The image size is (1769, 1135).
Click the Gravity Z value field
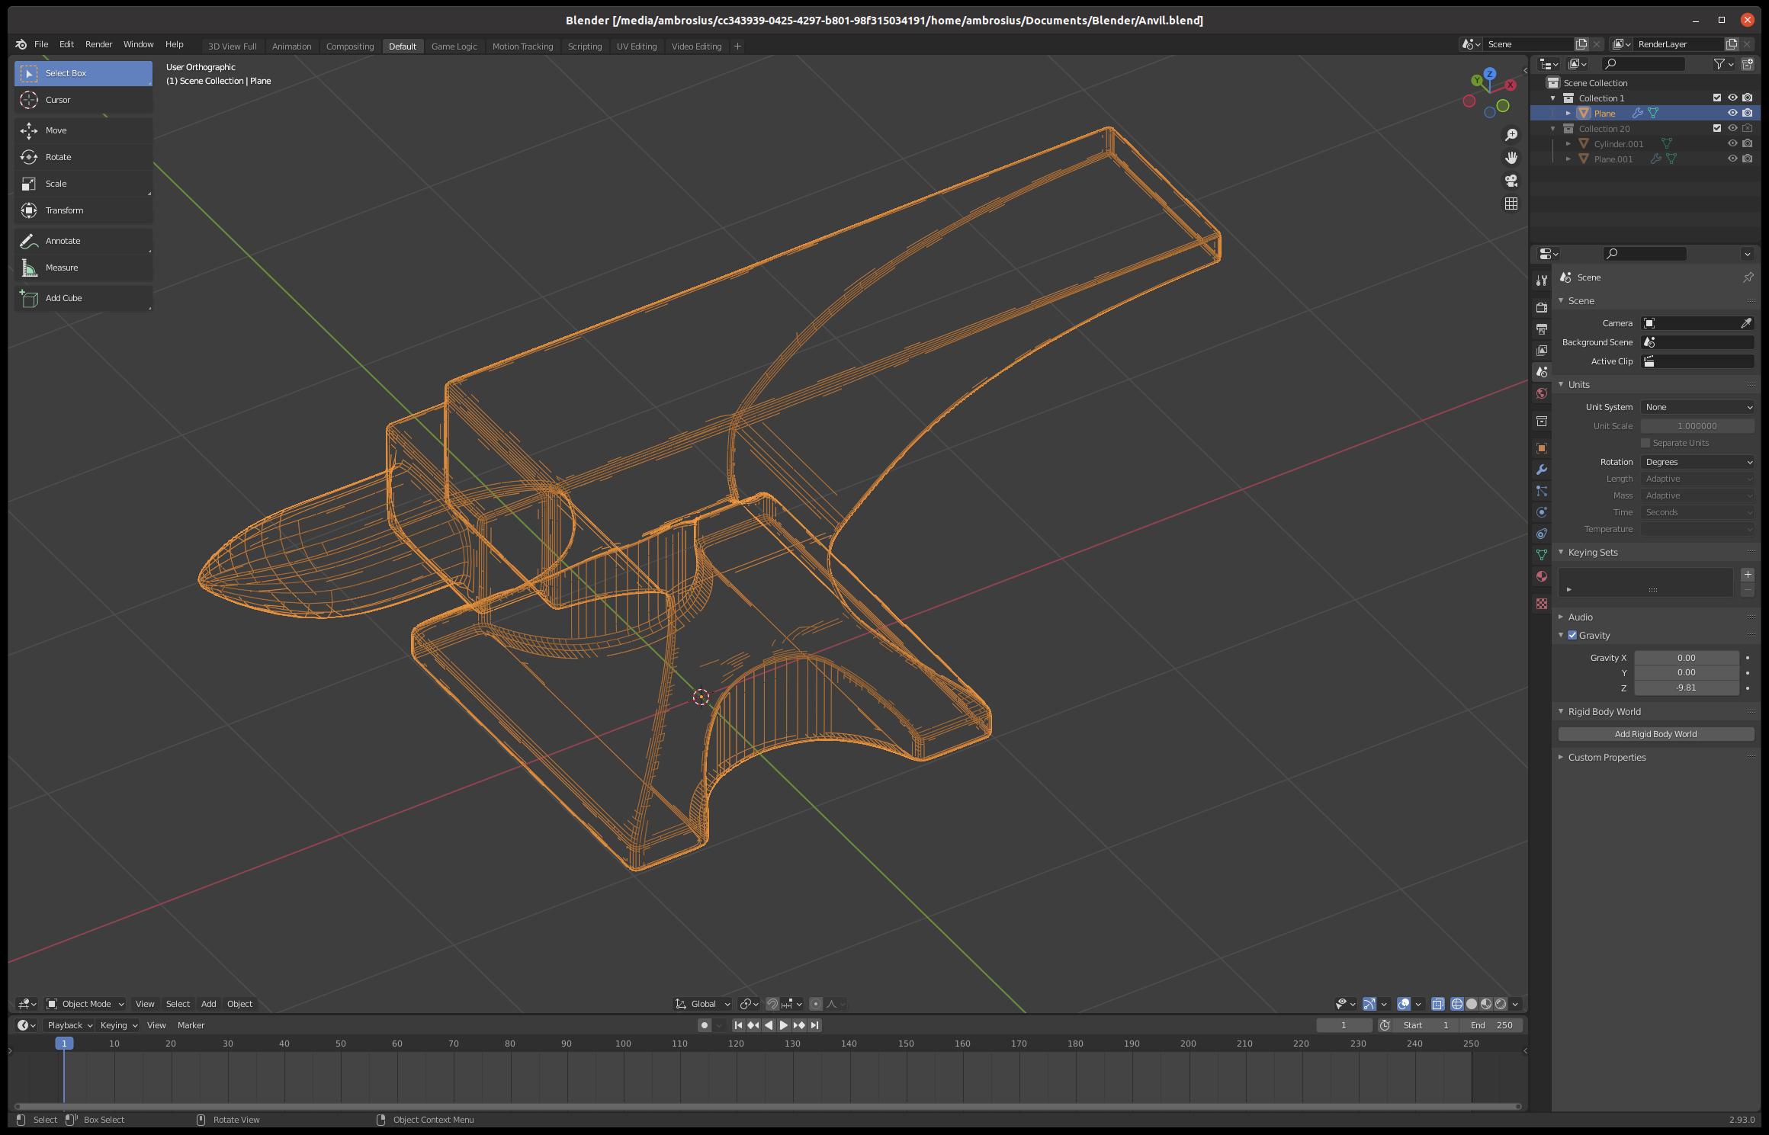(x=1687, y=688)
